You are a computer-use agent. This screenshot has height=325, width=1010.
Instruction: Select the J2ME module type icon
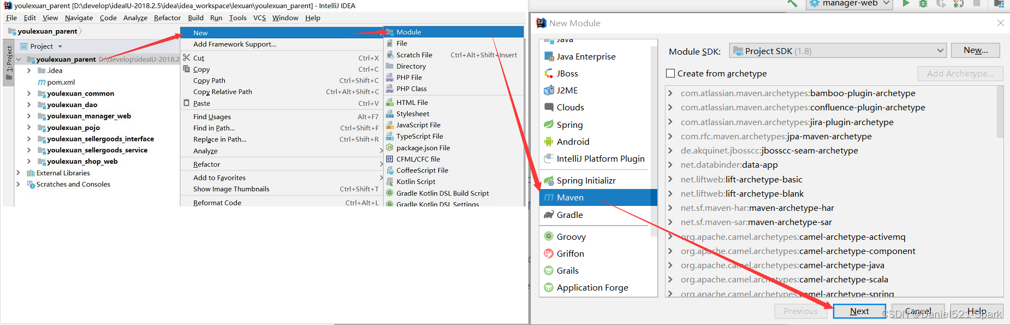(x=549, y=90)
